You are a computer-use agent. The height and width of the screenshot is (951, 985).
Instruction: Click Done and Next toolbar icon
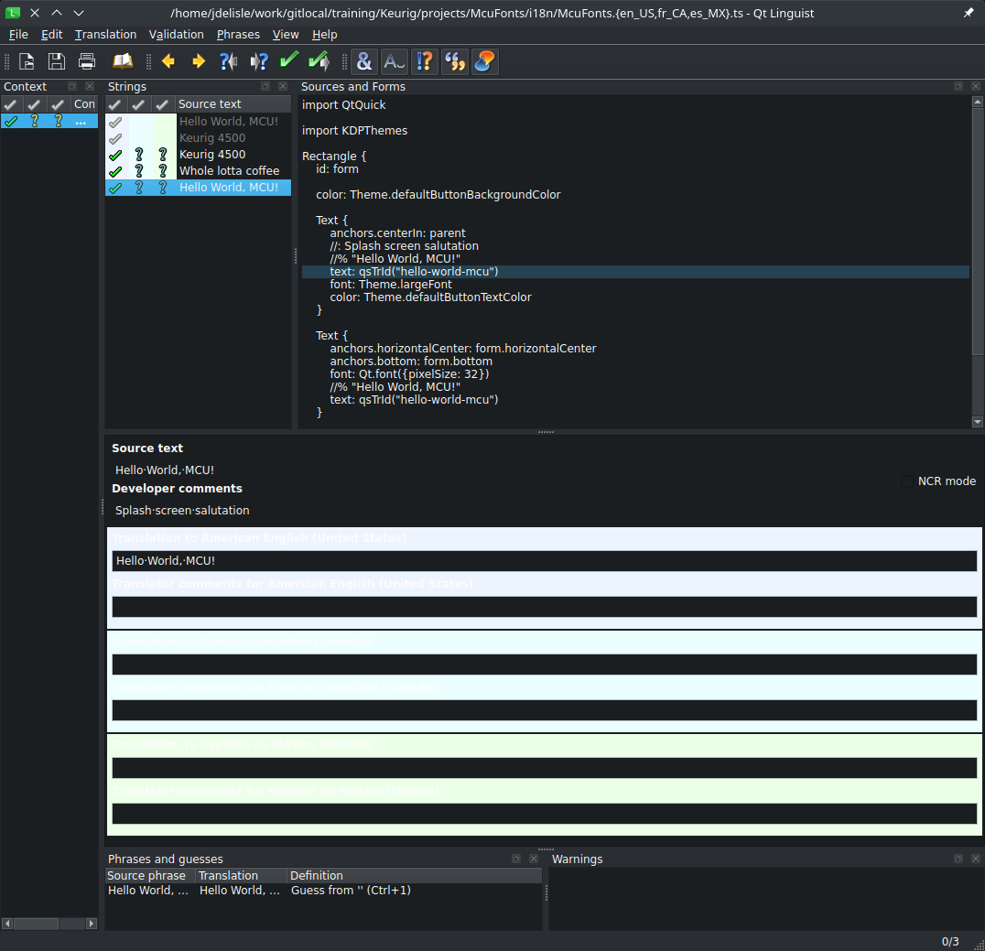pyautogui.click(x=319, y=61)
